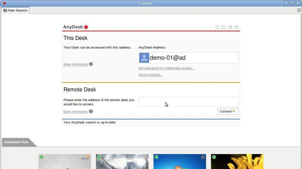Click 'Your AnyDesk version is up-to-date.' text
The height and width of the screenshot is (169, 302).
point(90,123)
